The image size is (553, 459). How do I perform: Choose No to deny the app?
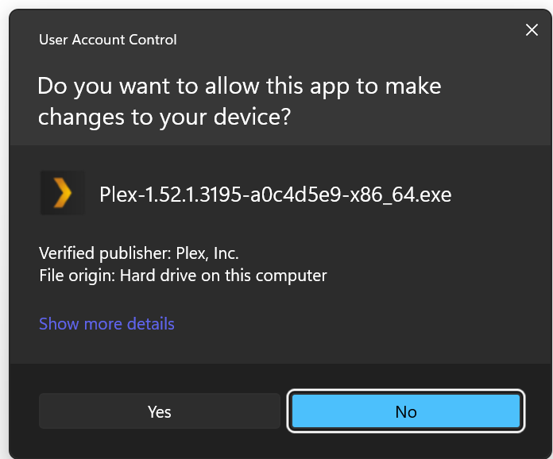(x=406, y=411)
